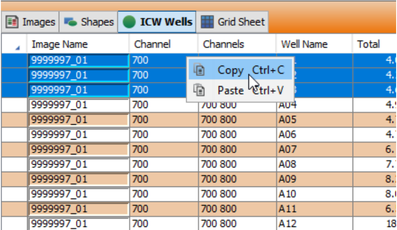This screenshot has height=230, width=397.
Task: Click the Channel 700 cell in row A04
Action: coord(164,105)
